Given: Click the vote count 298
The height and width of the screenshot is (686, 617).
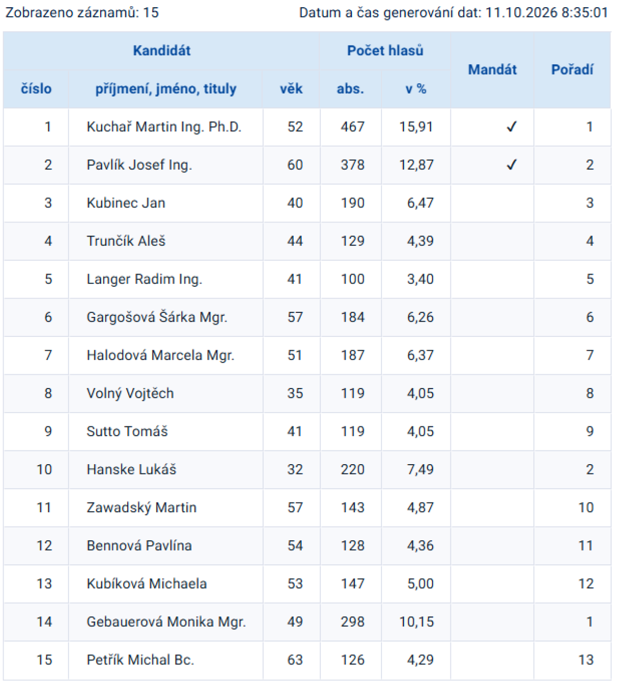Looking at the screenshot, I should (x=352, y=622).
